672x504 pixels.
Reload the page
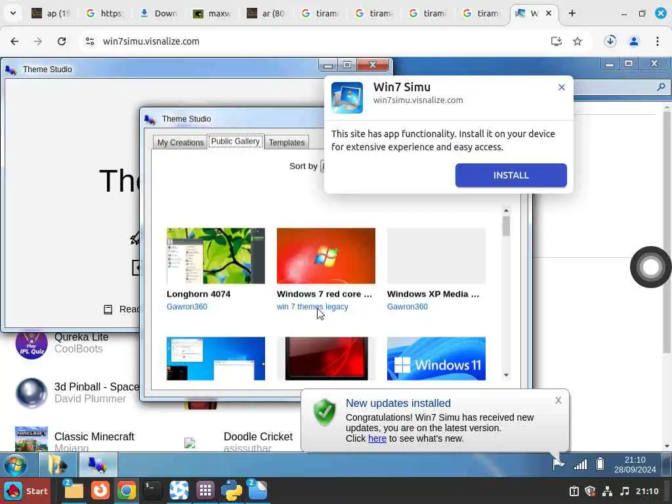tap(62, 41)
